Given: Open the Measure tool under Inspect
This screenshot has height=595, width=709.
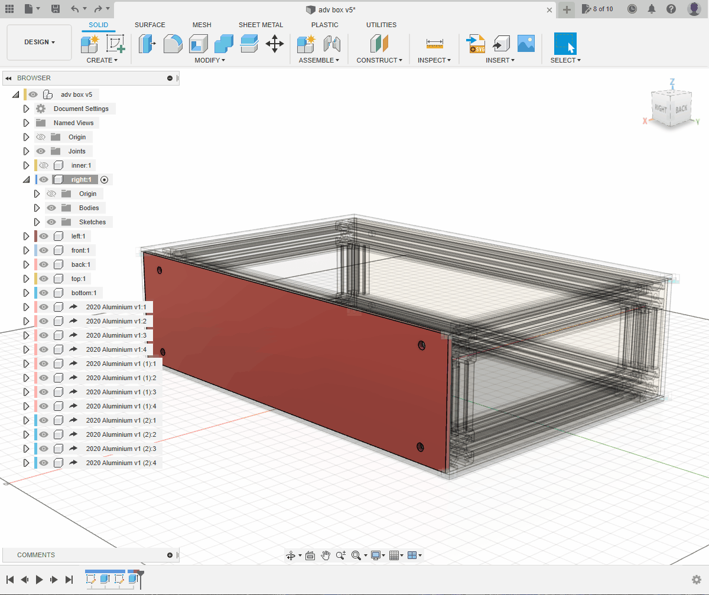Looking at the screenshot, I should (434, 44).
